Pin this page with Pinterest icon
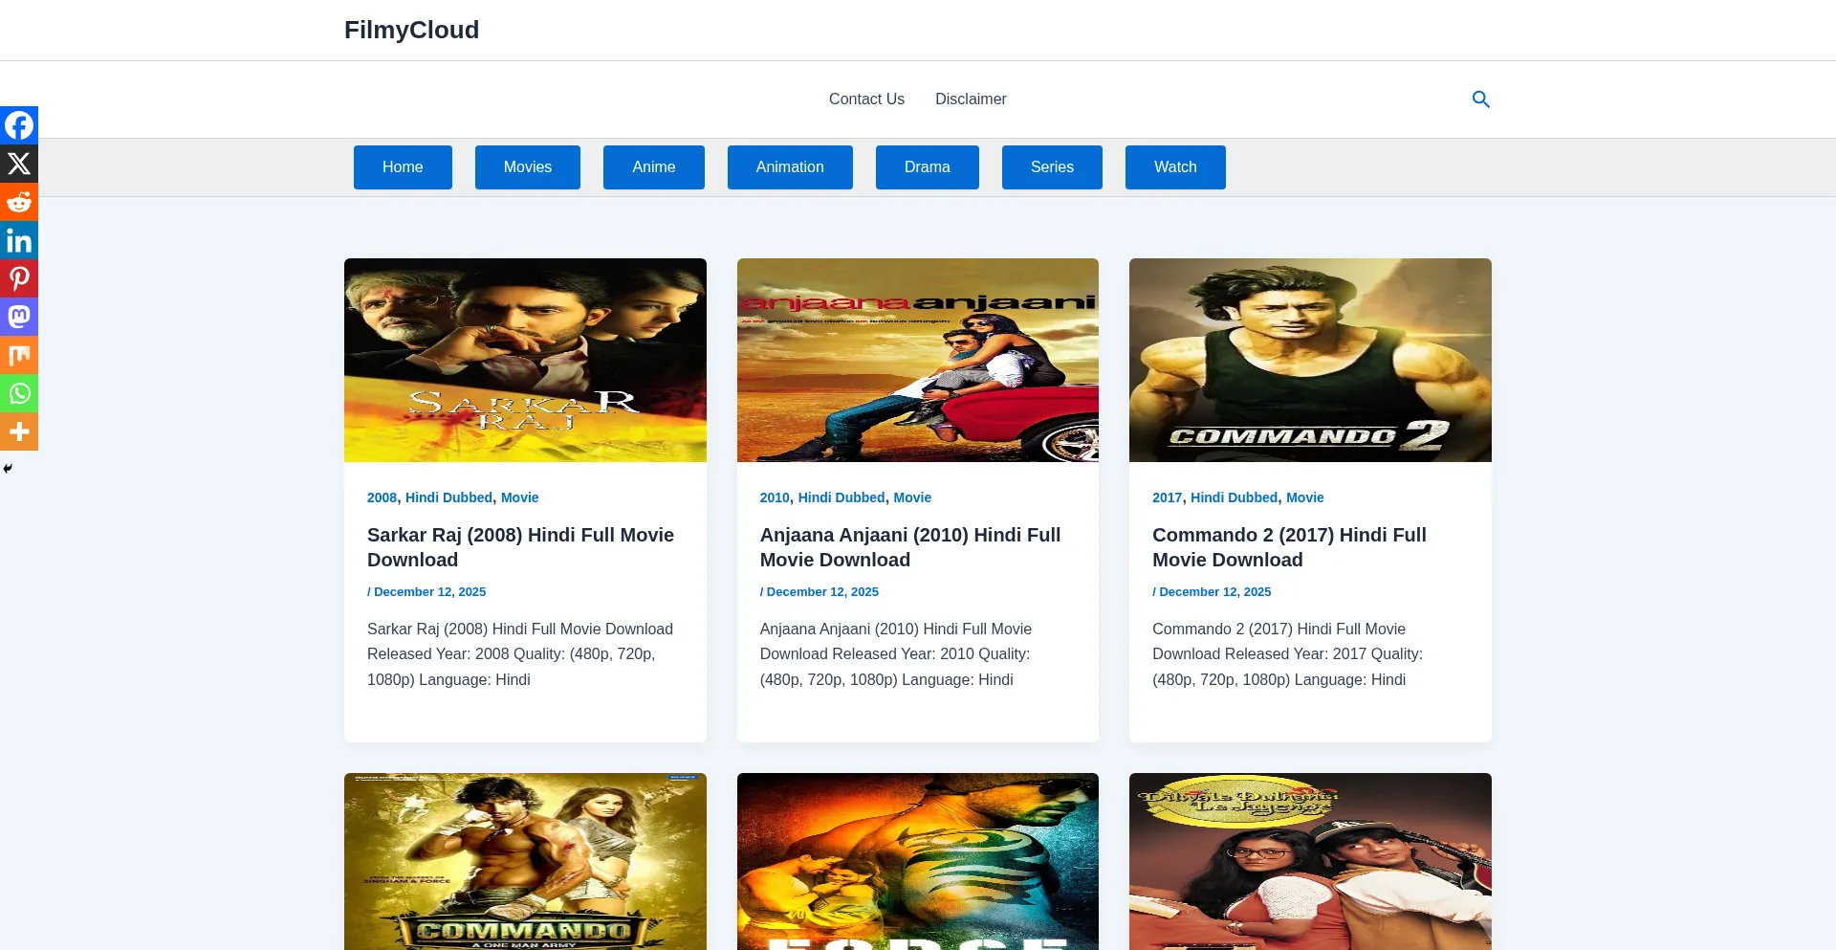Viewport: 1836px width, 950px height. 19,278
